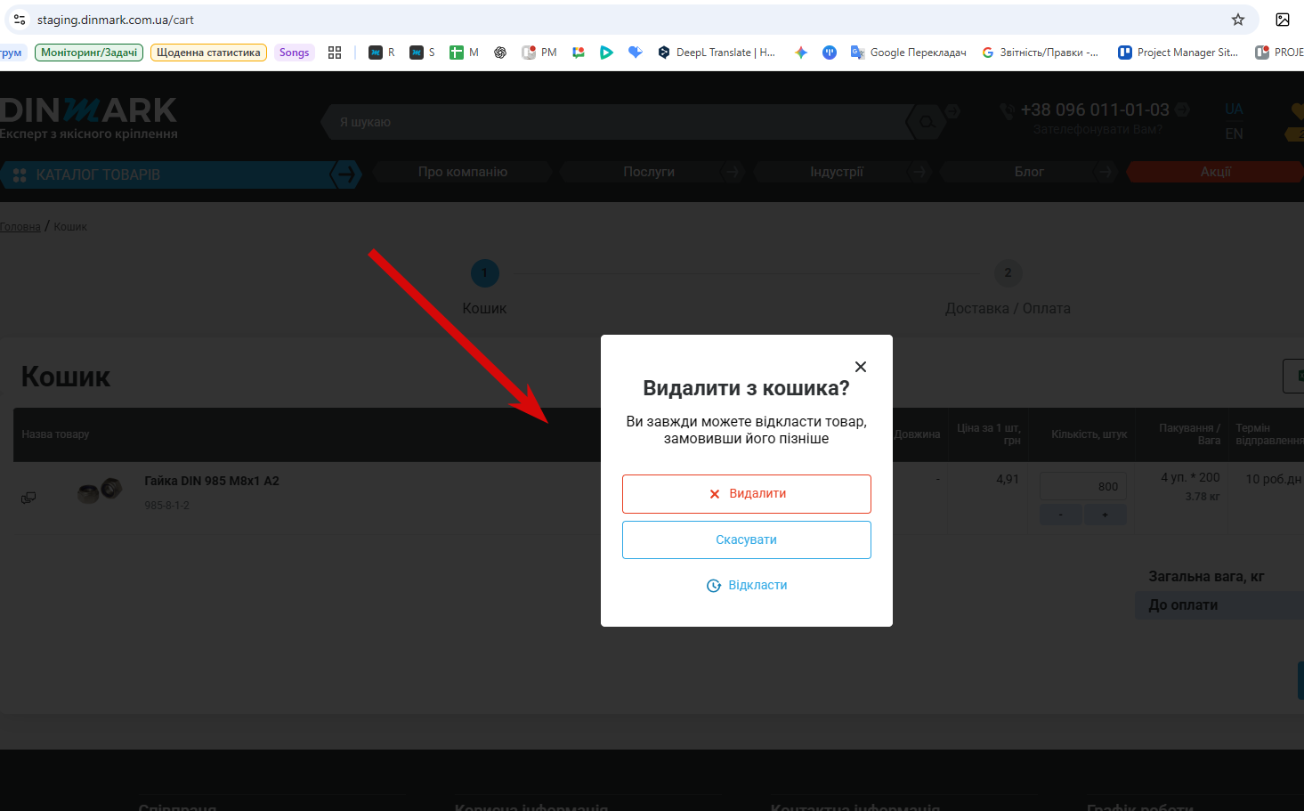Viewport: 1304px width, 811px height.
Task: Go to Головна breadcrumb
Action: tap(20, 227)
